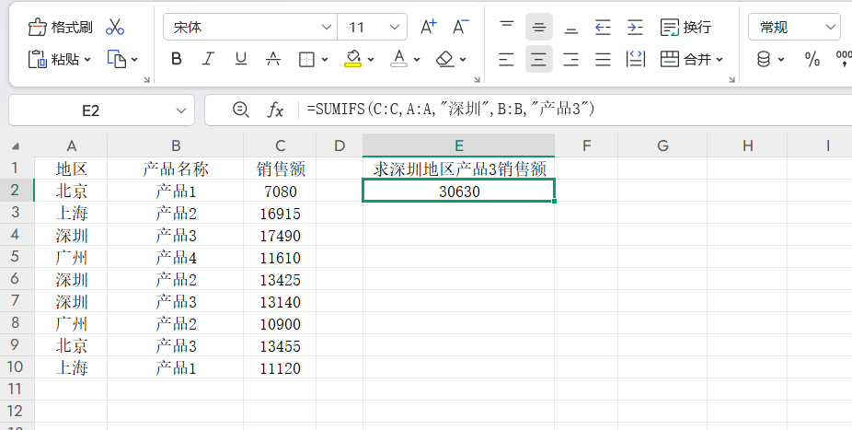Click the Name Box showing E2

90,110
